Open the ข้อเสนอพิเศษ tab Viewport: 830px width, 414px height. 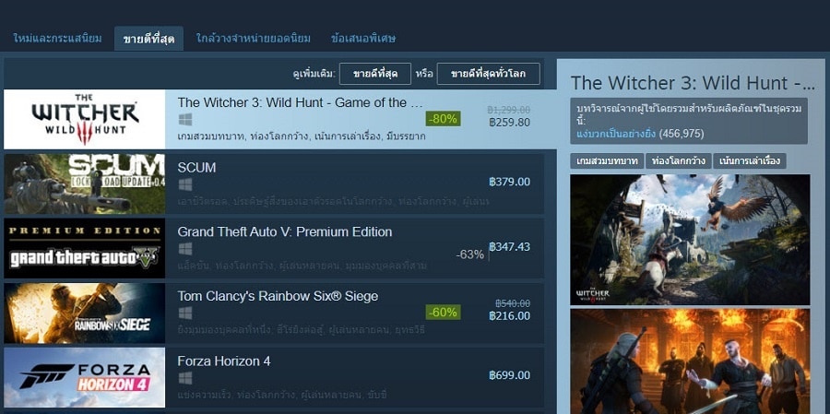[x=363, y=39]
